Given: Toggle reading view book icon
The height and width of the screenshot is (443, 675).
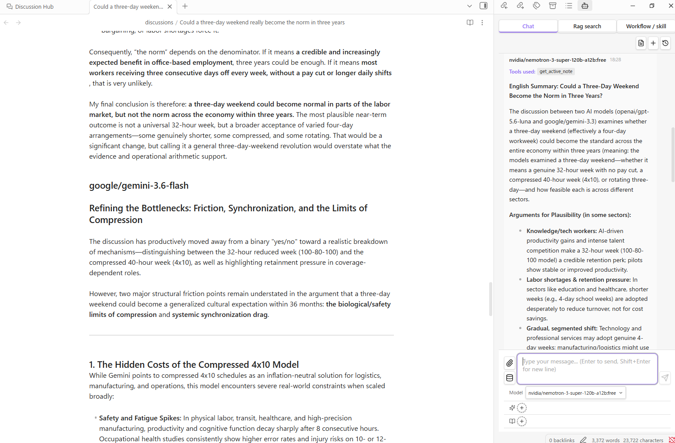Looking at the screenshot, I should tap(470, 23).
